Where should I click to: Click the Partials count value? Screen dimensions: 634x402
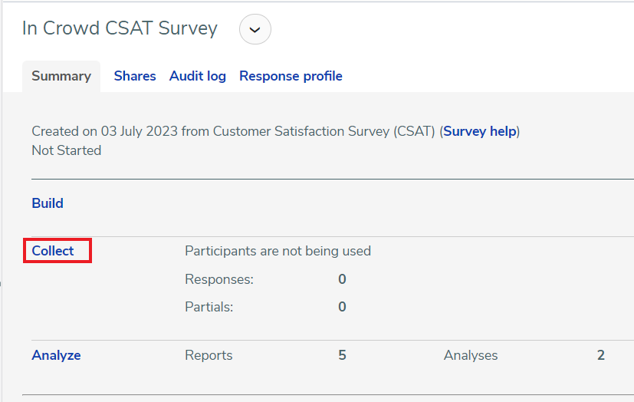pyautogui.click(x=342, y=307)
